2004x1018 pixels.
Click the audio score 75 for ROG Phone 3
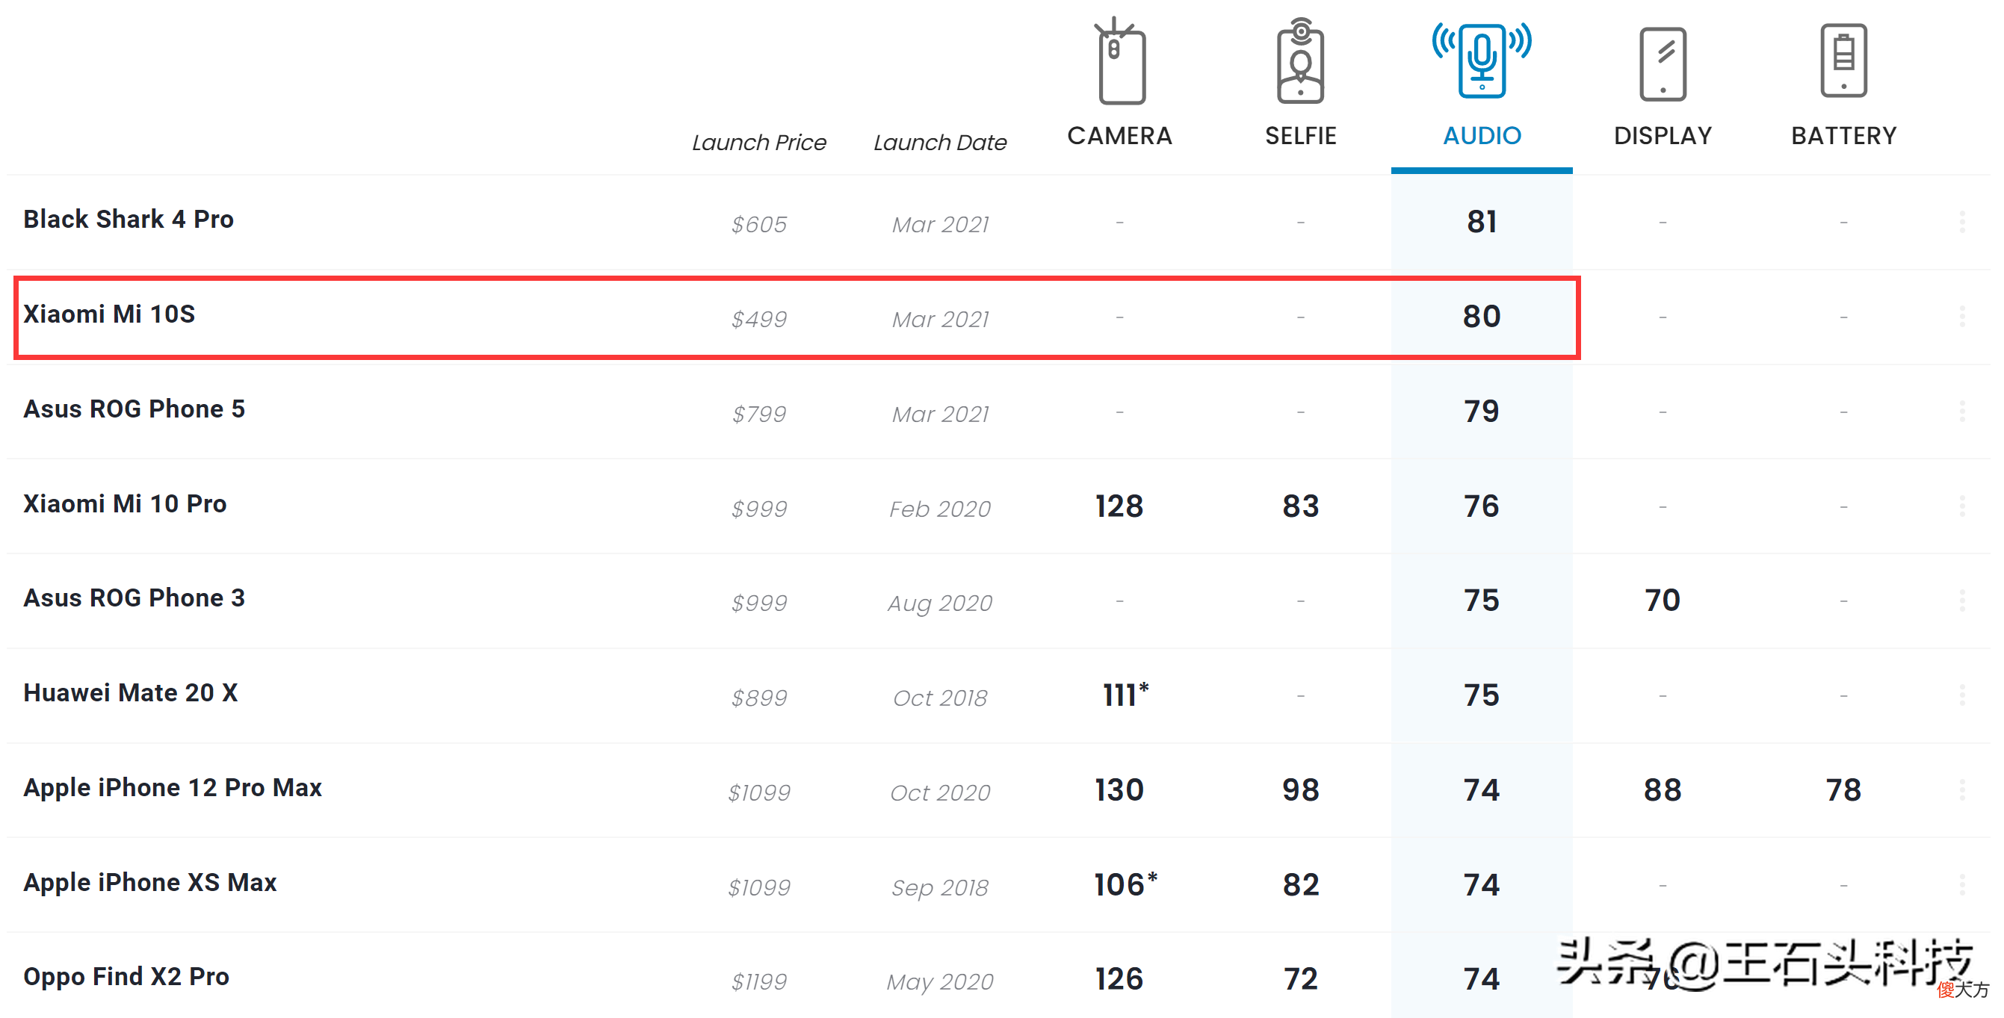click(1481, 600)
